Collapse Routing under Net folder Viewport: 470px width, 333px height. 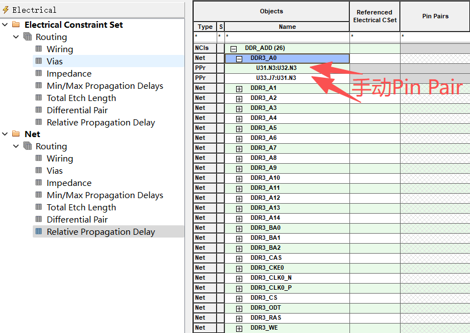point(16,146)
